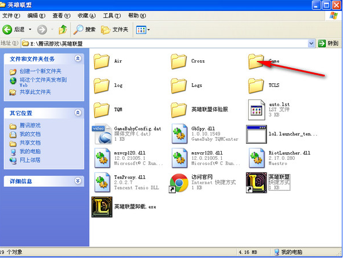Go to 网上邻居 link
The height and width of the screenshot is (258, 343).
click(30, 160)
